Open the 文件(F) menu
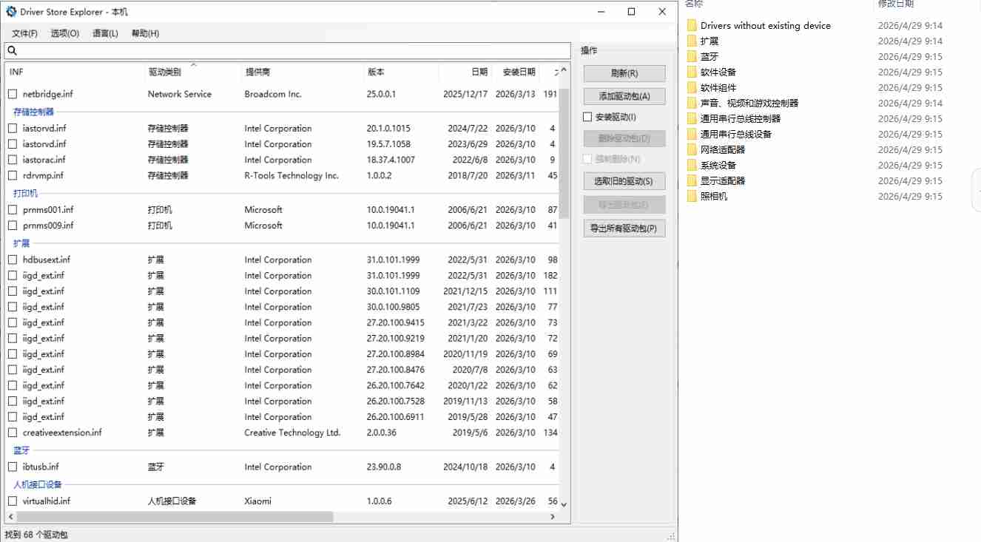Viewport: 981px width, 542px height. 24,33
